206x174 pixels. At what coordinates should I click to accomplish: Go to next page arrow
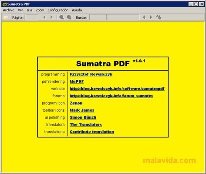[x=51, y=17]
